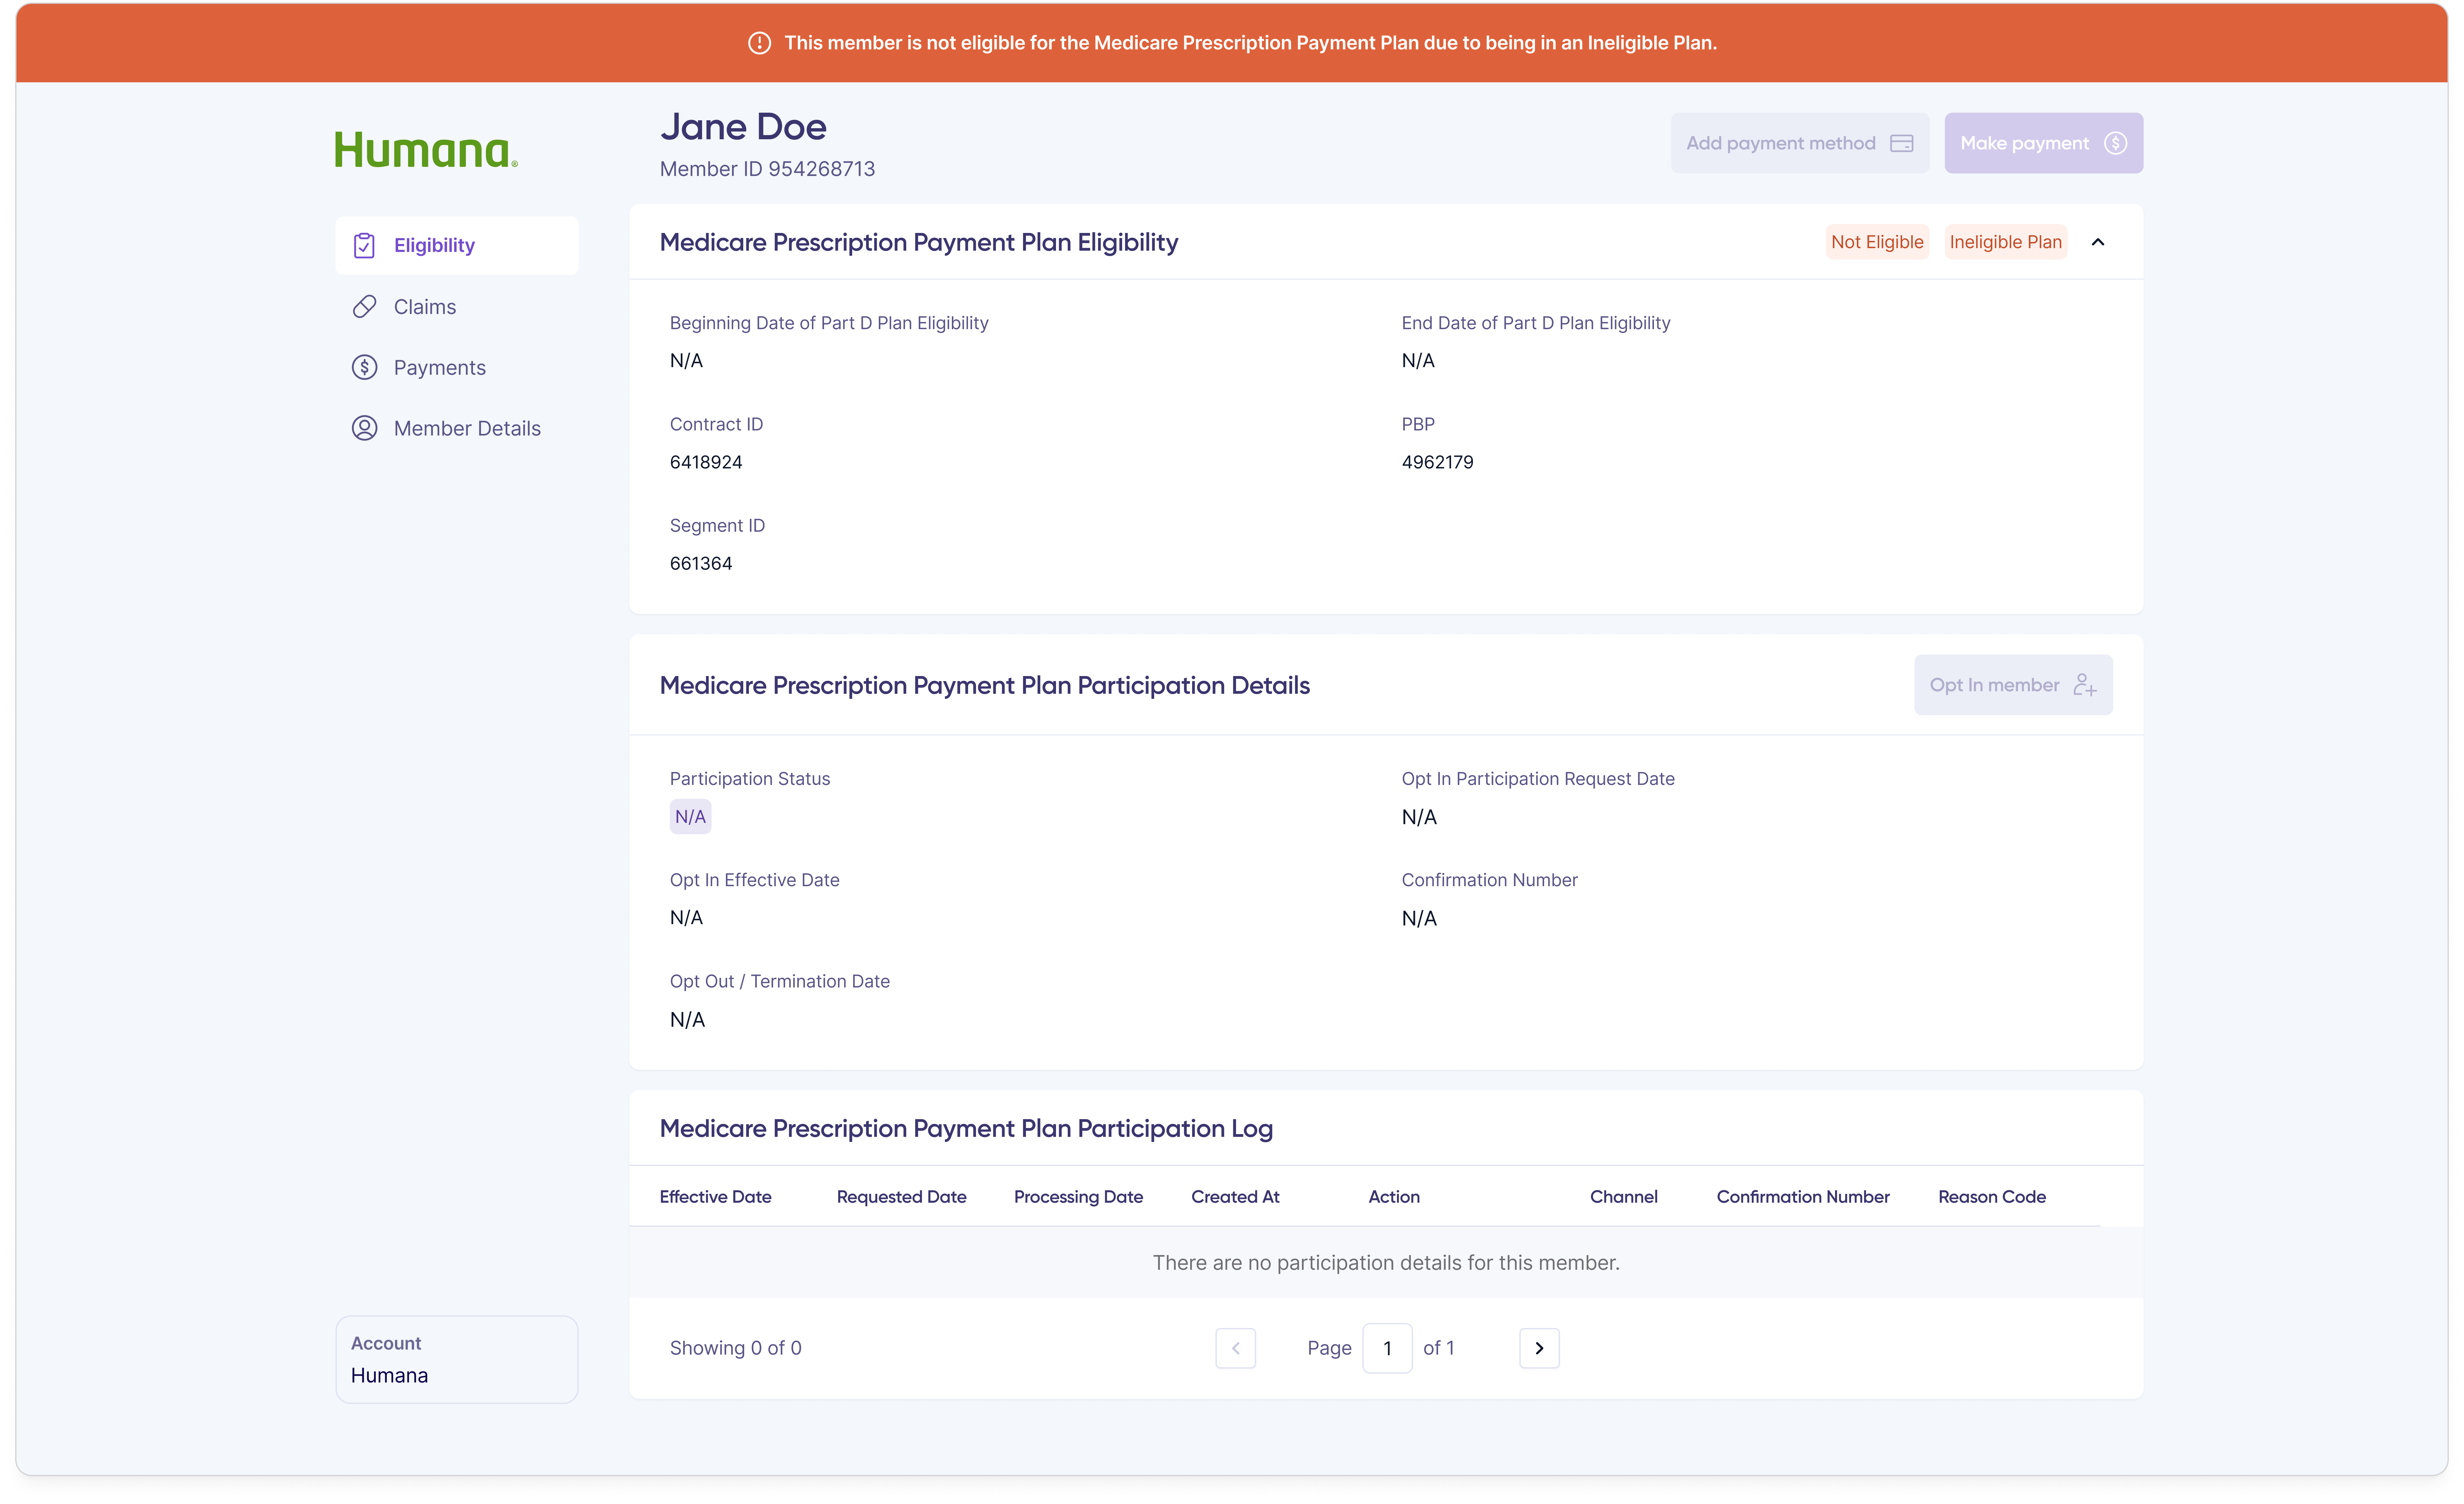The width and height of the screenshot is (2464, 1504).
Task: Click the Eligibility clipboard icon in sidebar
Action: point(364,245)
